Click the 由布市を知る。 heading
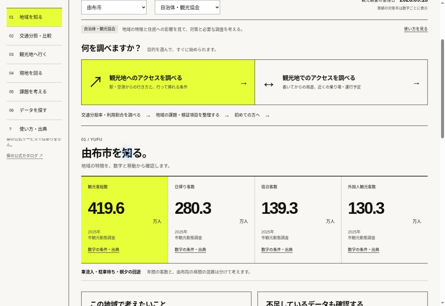This screenshot has width=445, height=306. [x=115, y=153]
